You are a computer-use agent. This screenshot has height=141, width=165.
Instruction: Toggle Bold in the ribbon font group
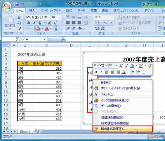[29, 23]
